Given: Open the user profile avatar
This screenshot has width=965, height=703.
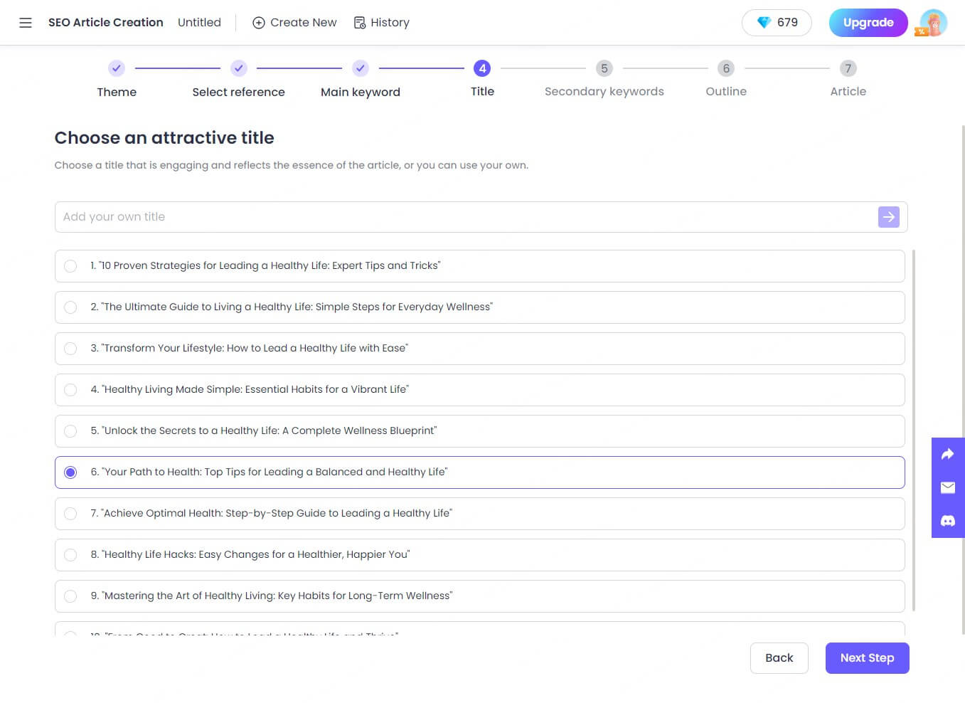Looking at the screenshot, I should point(933,23).
